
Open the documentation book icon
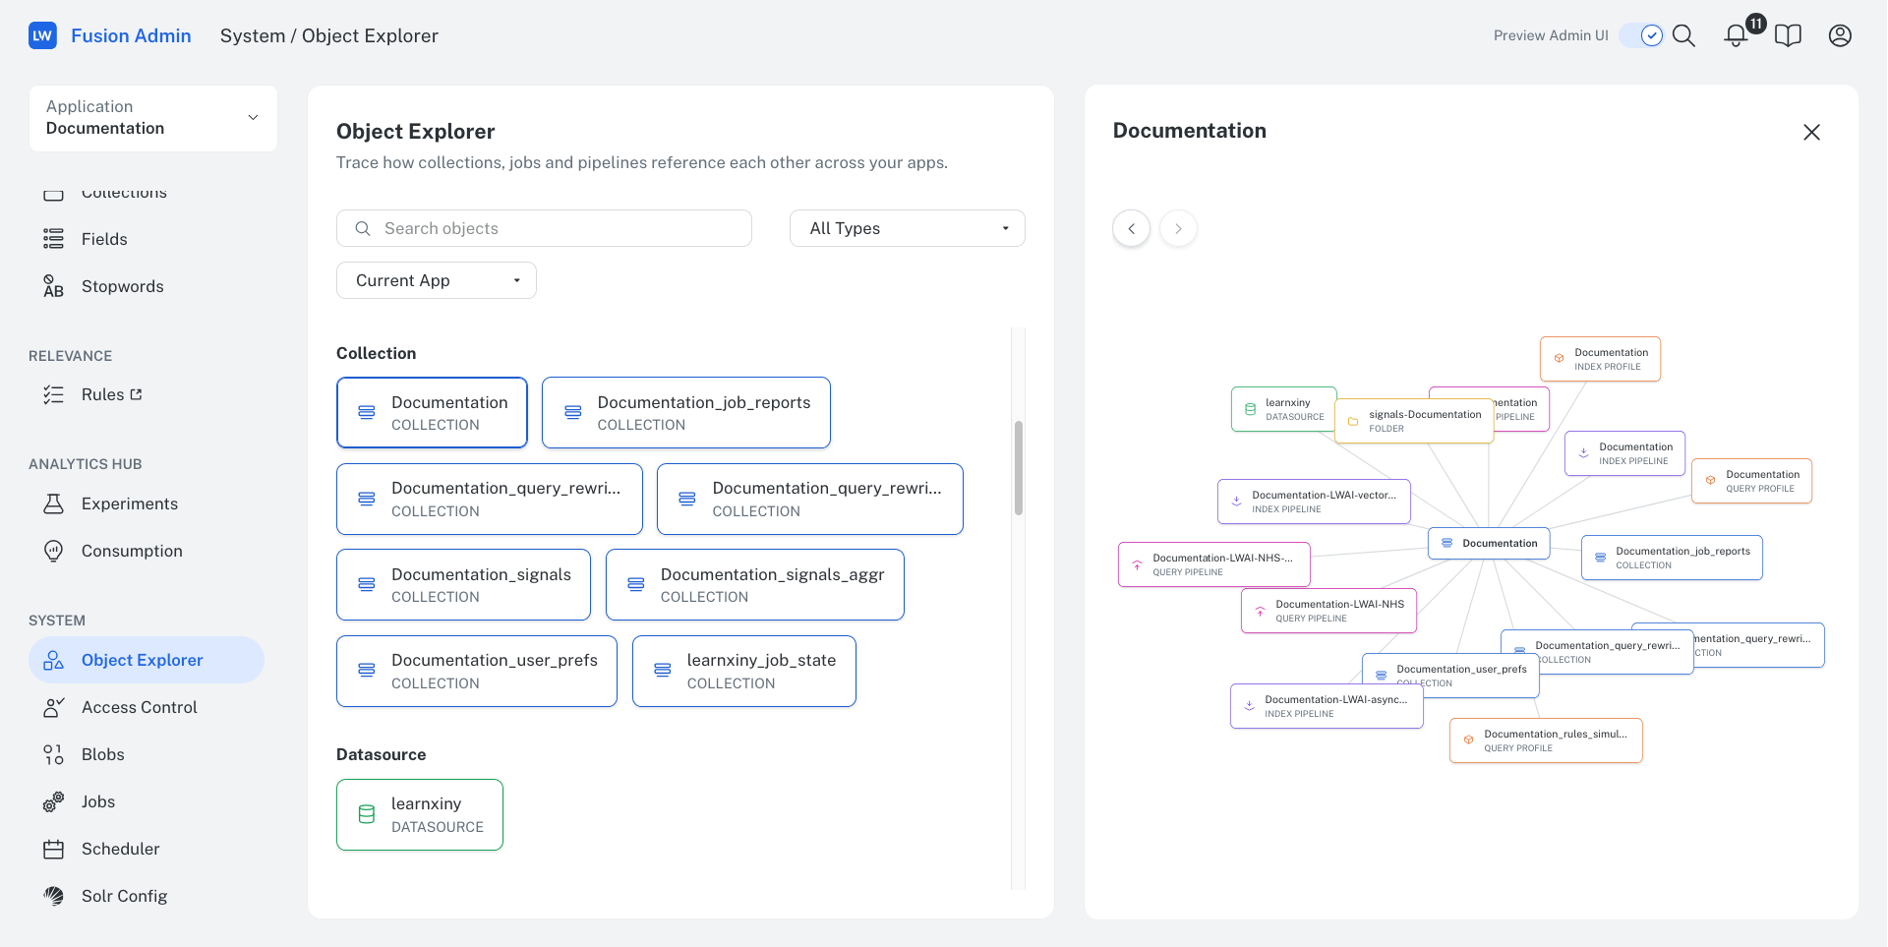coord(1788,36)
